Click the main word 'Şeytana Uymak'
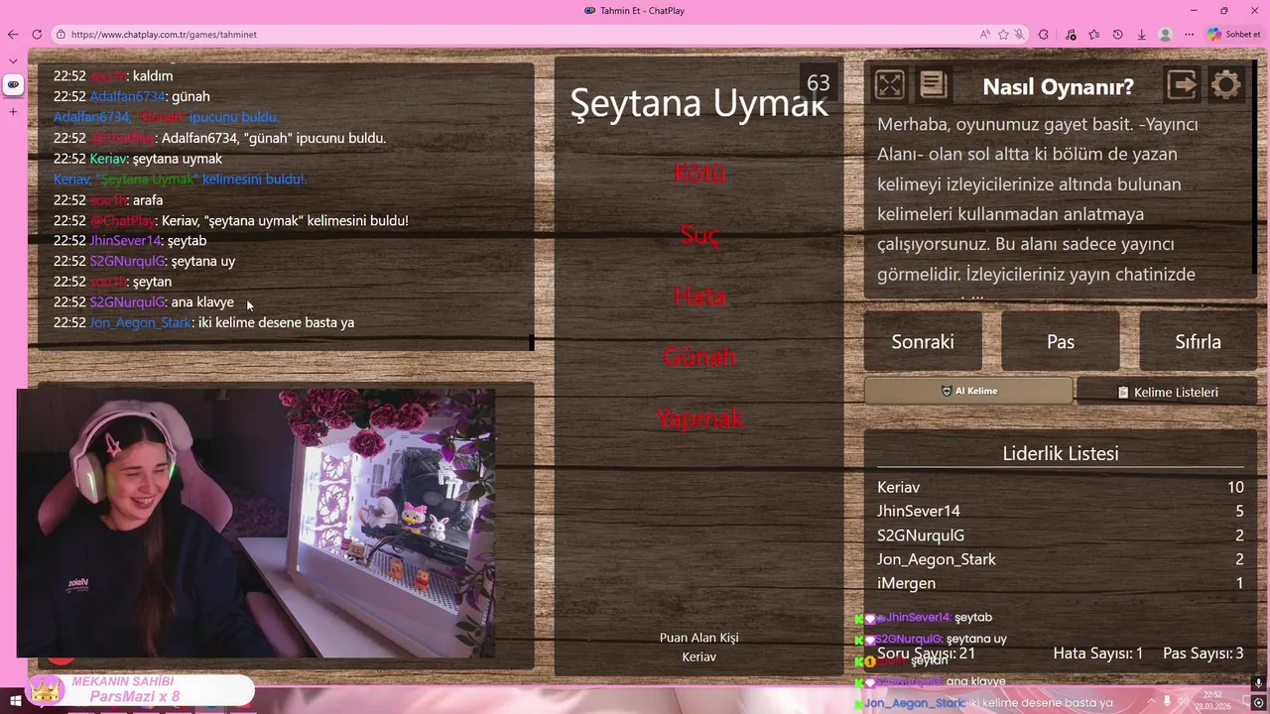This screenshot has width=1270, height=714. pos(698,103)
